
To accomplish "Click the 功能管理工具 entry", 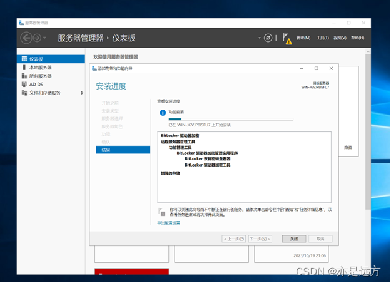I will pos(180,148).
